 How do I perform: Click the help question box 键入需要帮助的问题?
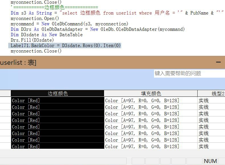click(x=189, y=74)
